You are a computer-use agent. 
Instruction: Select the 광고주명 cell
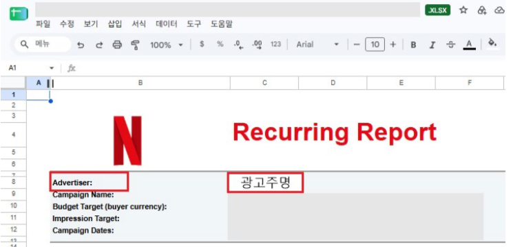[x=265, y=183]
